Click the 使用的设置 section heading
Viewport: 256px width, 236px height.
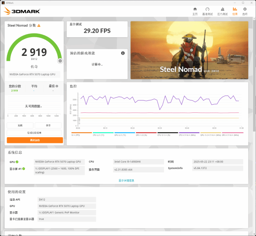click(x=17, y=192)
